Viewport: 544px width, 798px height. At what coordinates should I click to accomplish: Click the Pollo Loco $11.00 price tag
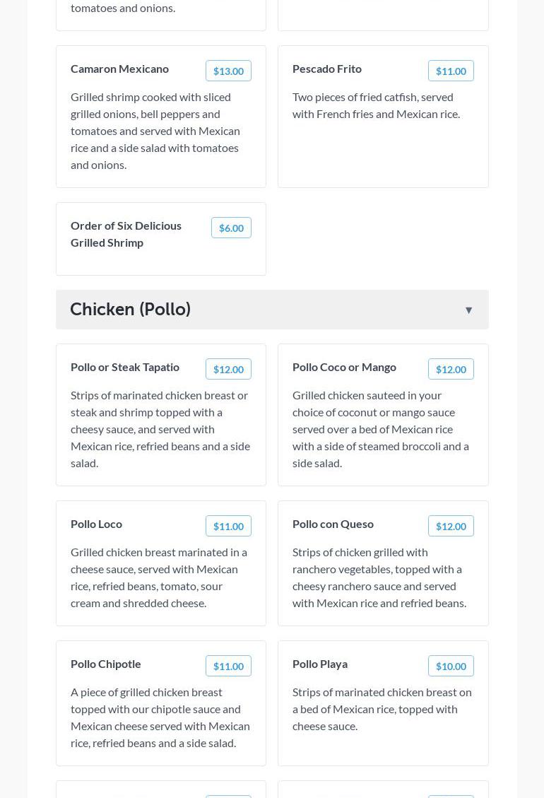(x=228, y=526)
